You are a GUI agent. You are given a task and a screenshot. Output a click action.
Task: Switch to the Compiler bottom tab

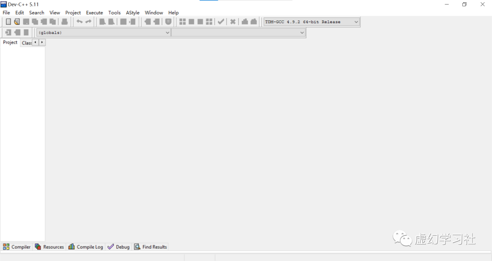pos(17,247)
